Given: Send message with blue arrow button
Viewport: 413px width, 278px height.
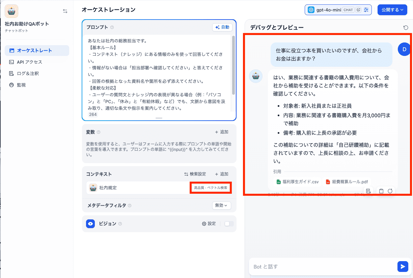Looking at the screenshot, I should [x=403, y=267].
